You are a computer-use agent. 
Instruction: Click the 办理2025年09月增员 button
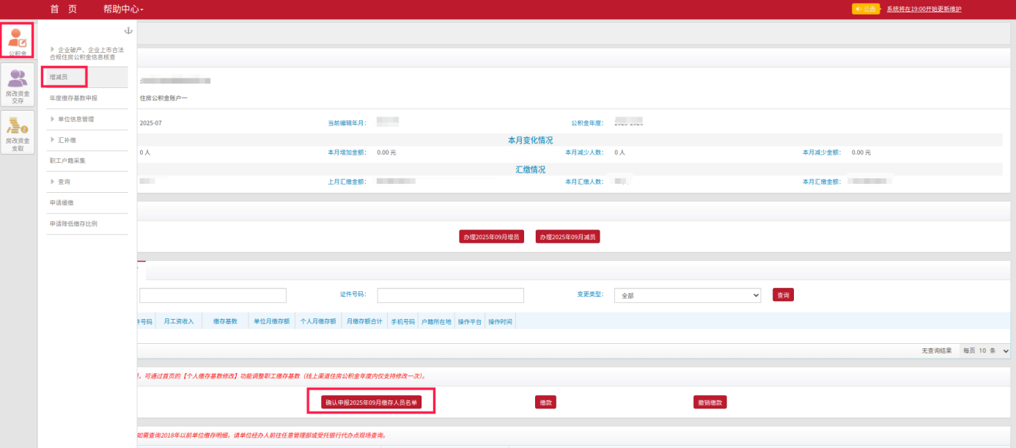coord(491,237)
